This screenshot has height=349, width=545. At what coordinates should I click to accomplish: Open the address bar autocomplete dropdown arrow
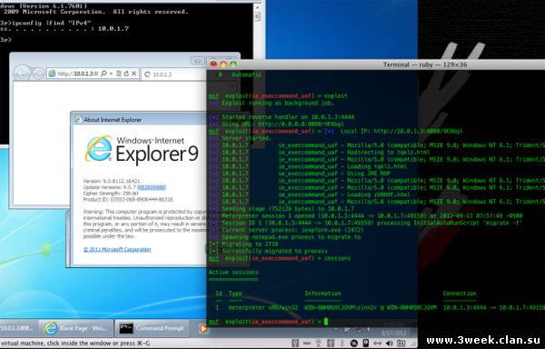click(111, 74)
